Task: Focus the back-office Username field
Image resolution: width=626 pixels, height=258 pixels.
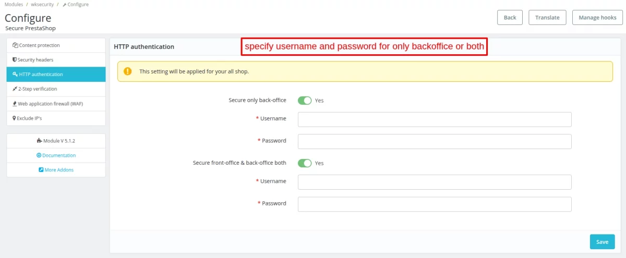Action: point(435,119)
